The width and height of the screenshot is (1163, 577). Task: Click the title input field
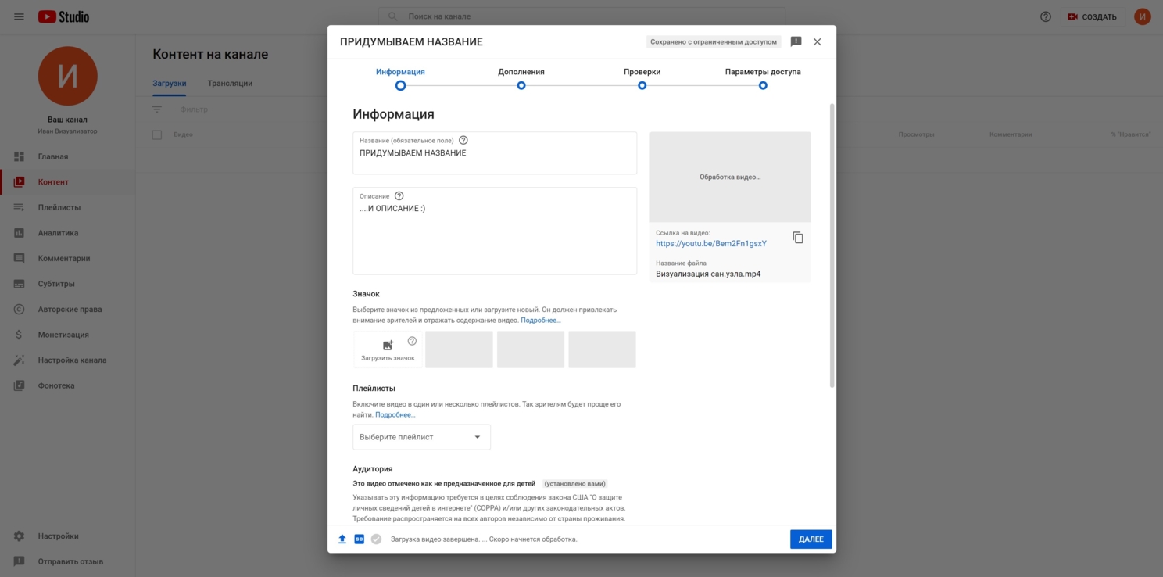coord(495,153)
